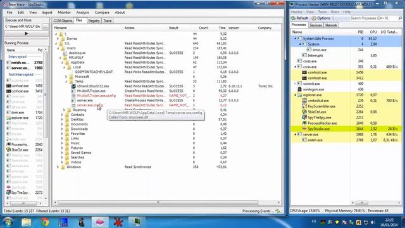The height and width of the screenshot is (228, 405).
Task: Switch to the Registry tab
Action: (x=94, y=21)
